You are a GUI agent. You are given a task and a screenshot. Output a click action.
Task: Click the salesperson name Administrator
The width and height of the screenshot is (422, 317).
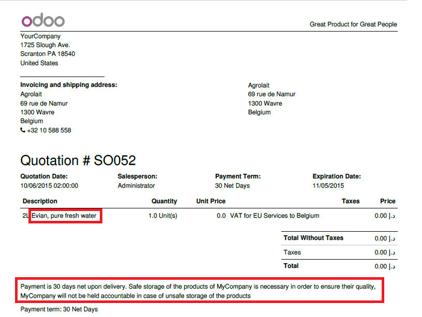point(136,186)
